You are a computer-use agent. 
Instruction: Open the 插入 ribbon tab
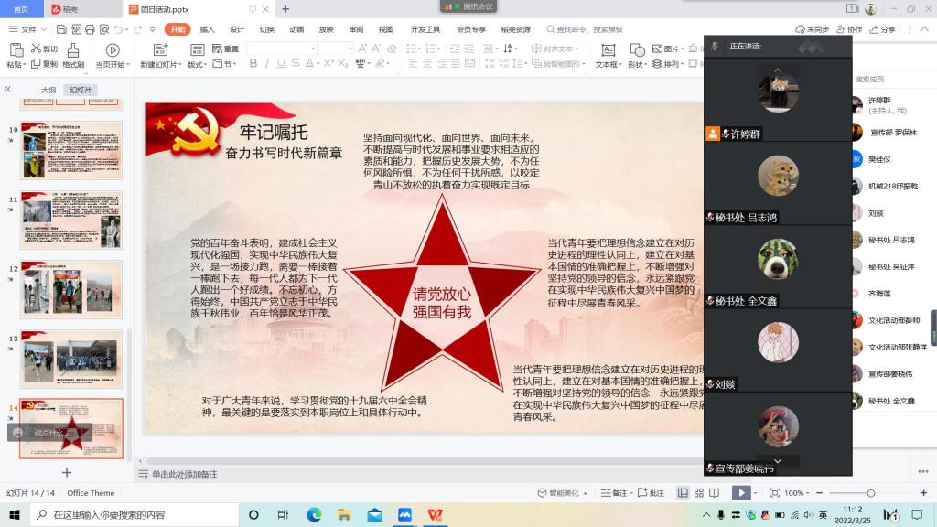208,29
